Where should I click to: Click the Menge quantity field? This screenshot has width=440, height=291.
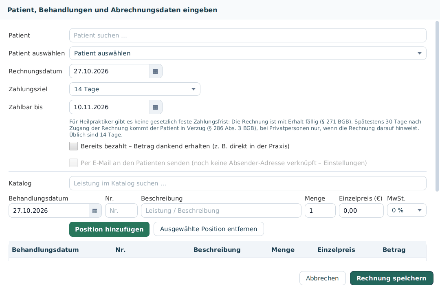320,211
